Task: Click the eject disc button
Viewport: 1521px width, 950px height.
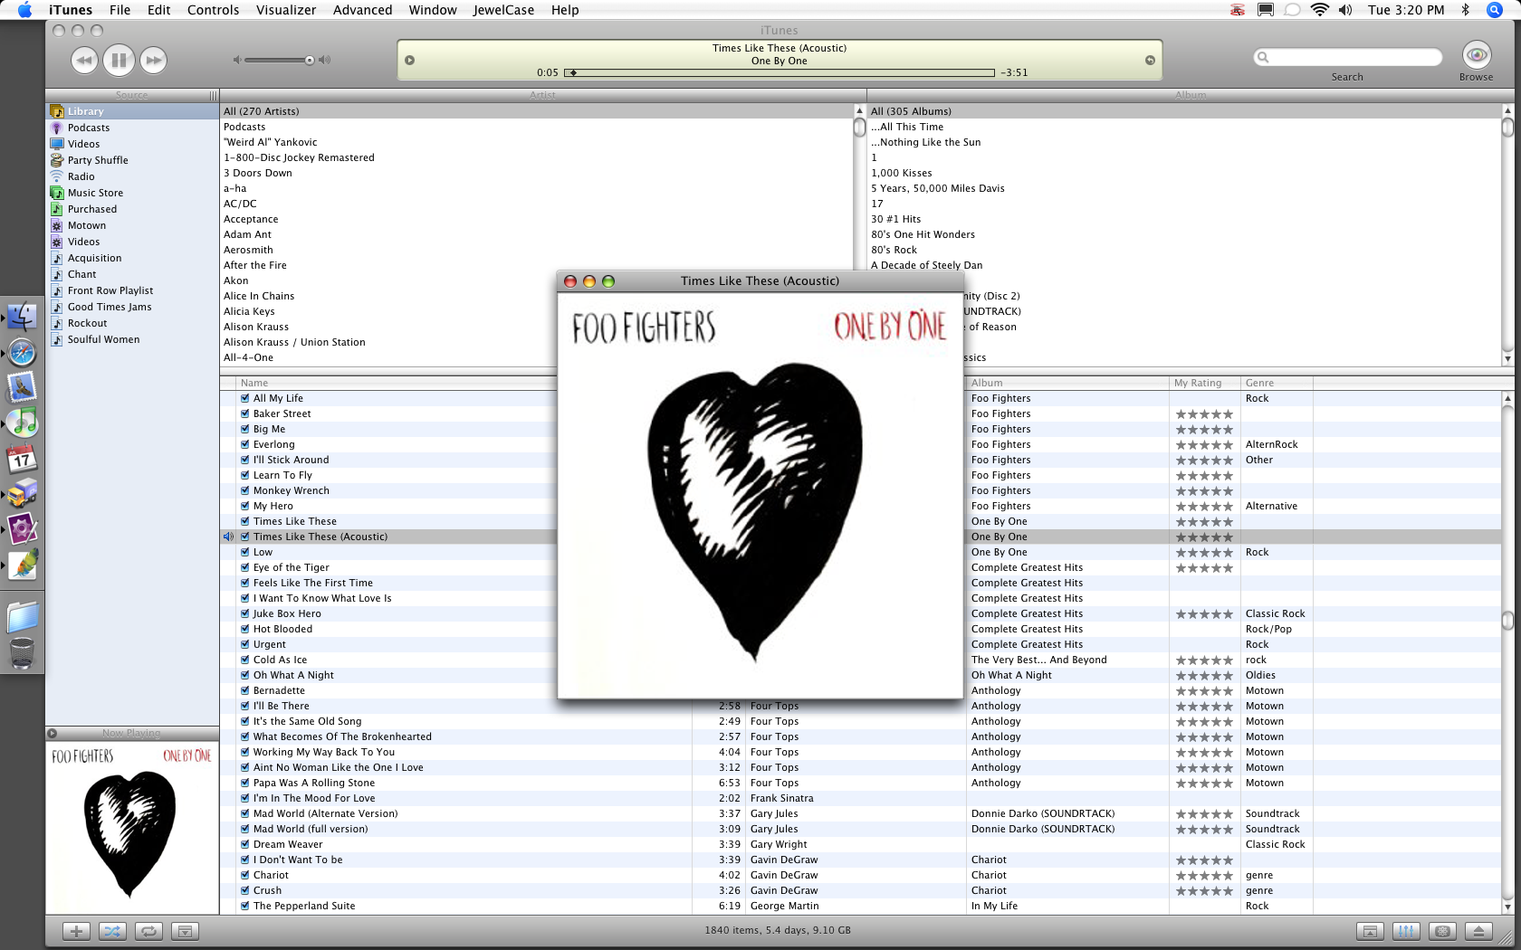Action: pos(1478,931)
